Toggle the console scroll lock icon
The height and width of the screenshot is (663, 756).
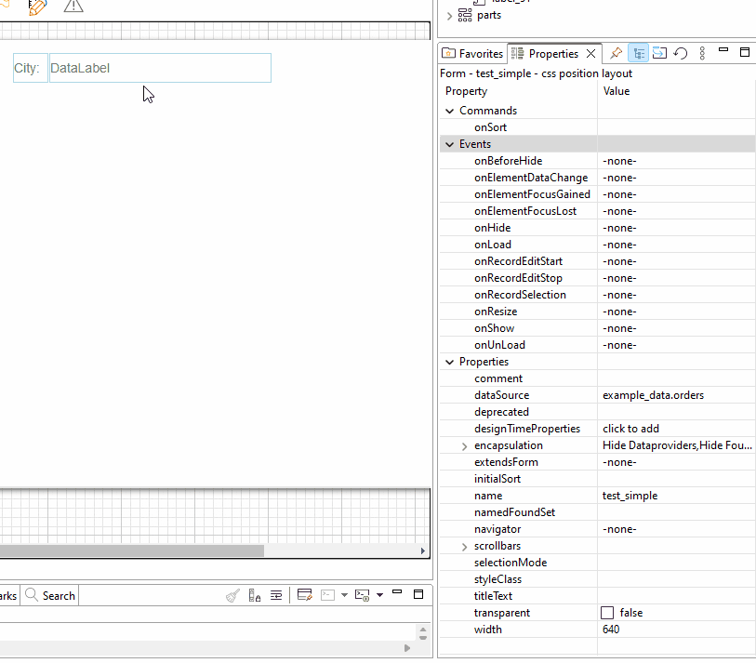point(255,595)
